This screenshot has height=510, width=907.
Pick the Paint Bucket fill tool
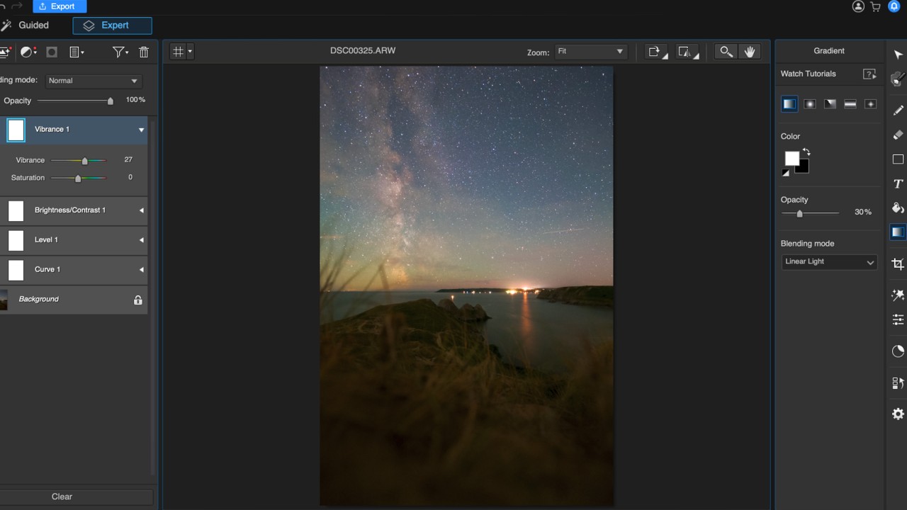coord(898,208)
